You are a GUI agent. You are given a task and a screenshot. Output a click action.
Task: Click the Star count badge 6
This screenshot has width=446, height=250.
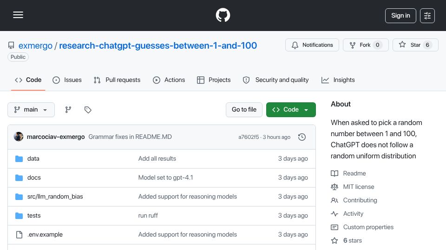pos(427,45)
